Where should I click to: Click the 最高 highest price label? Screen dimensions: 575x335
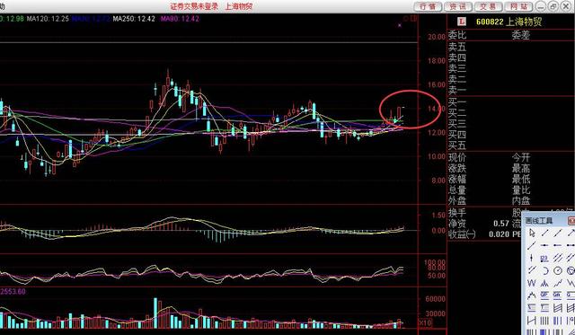pos(521,169)
